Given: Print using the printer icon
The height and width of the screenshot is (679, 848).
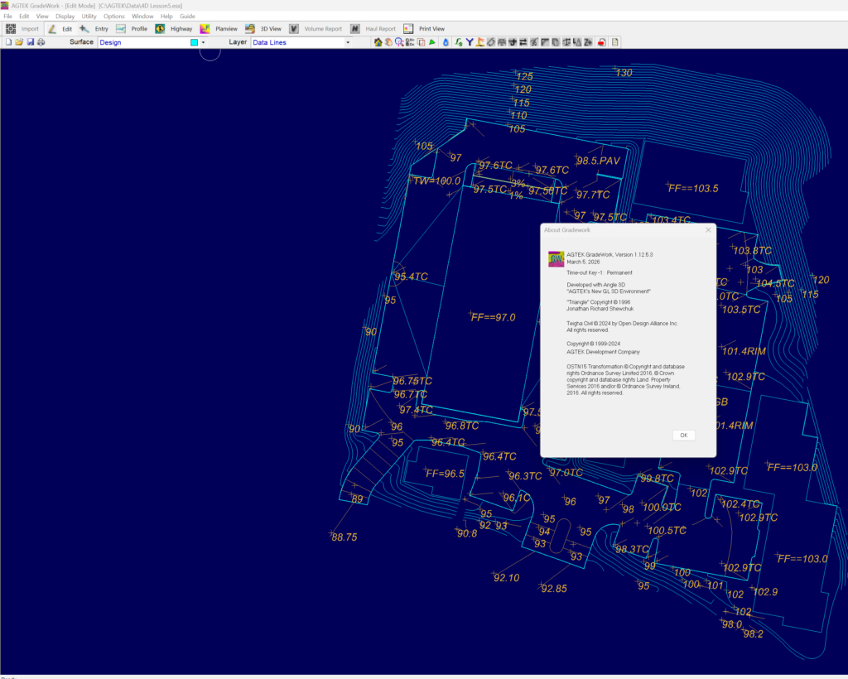Looking at the screenshot, I should (x=41, y=42).
